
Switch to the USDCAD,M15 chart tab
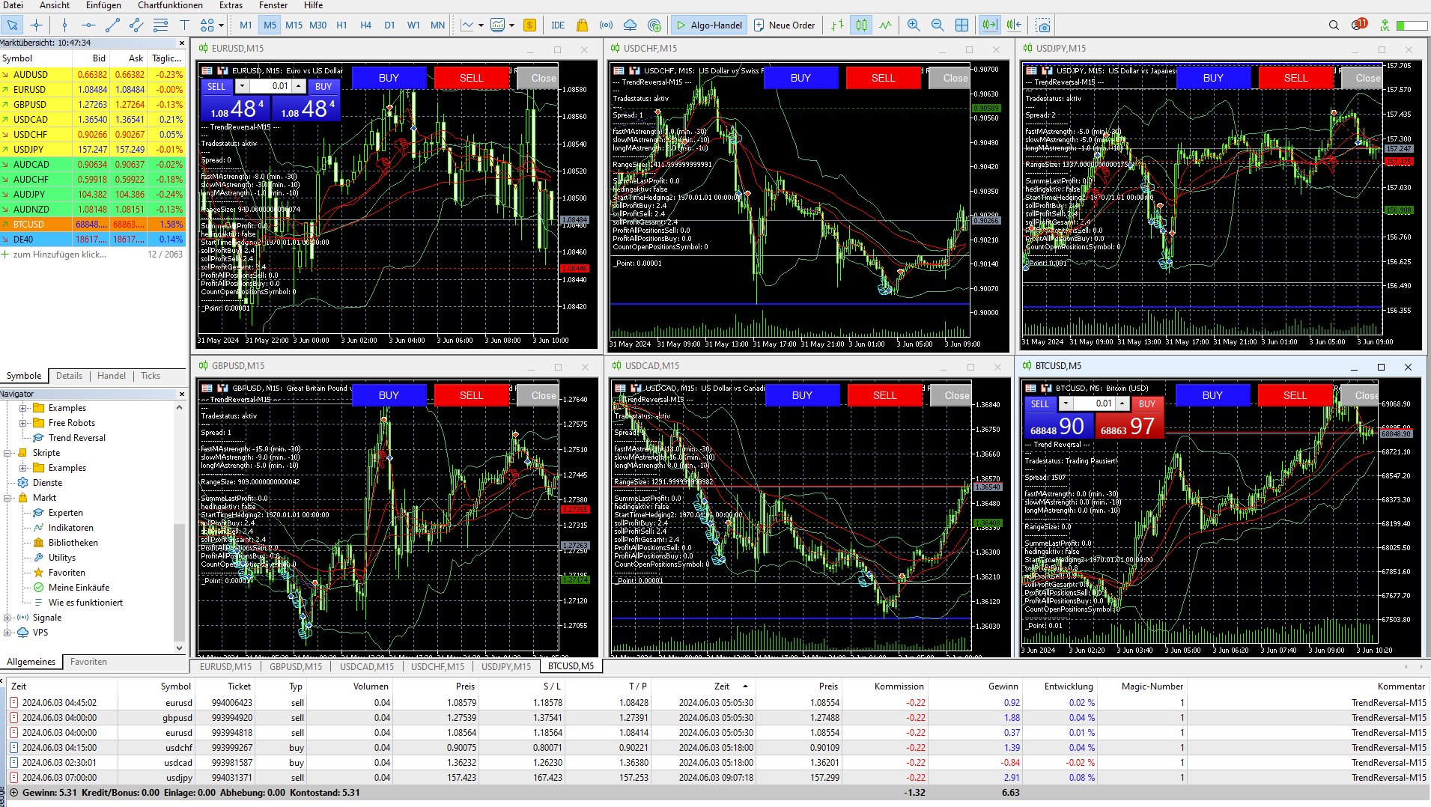coord(367,666)
